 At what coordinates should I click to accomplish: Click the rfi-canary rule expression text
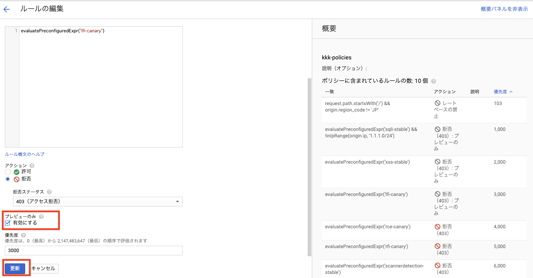pyautogui.click(x=366, y=246)
